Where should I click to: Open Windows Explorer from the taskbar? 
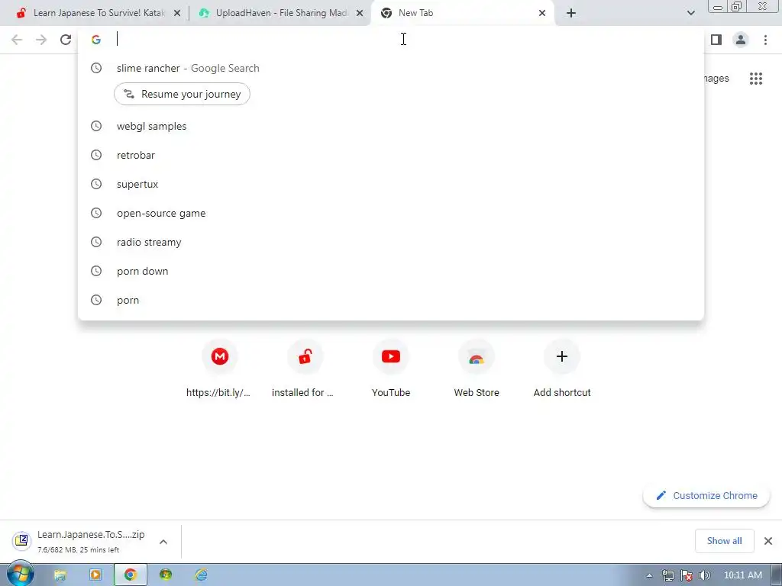tap(60, 575)
